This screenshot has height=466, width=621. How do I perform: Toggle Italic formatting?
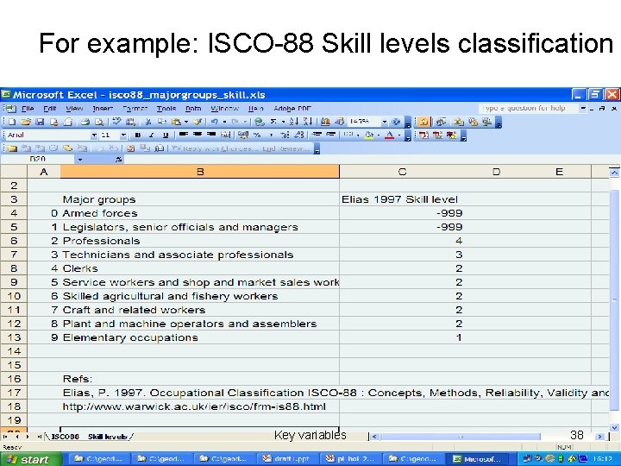(x=151, y=135)
